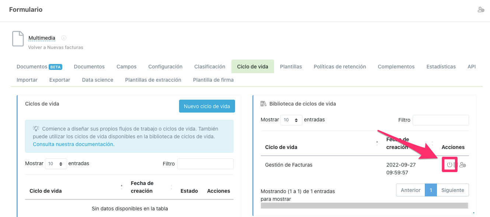Click the user settings icon top right

click(481, 9)
